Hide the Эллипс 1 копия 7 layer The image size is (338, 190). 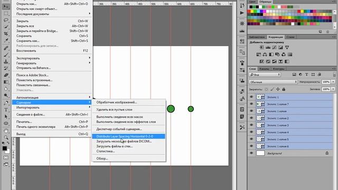pos(251,104)
